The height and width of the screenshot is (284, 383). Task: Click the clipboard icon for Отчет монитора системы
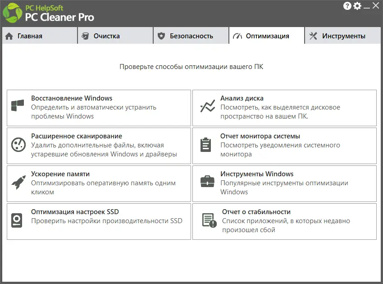(x=205, y=145)
